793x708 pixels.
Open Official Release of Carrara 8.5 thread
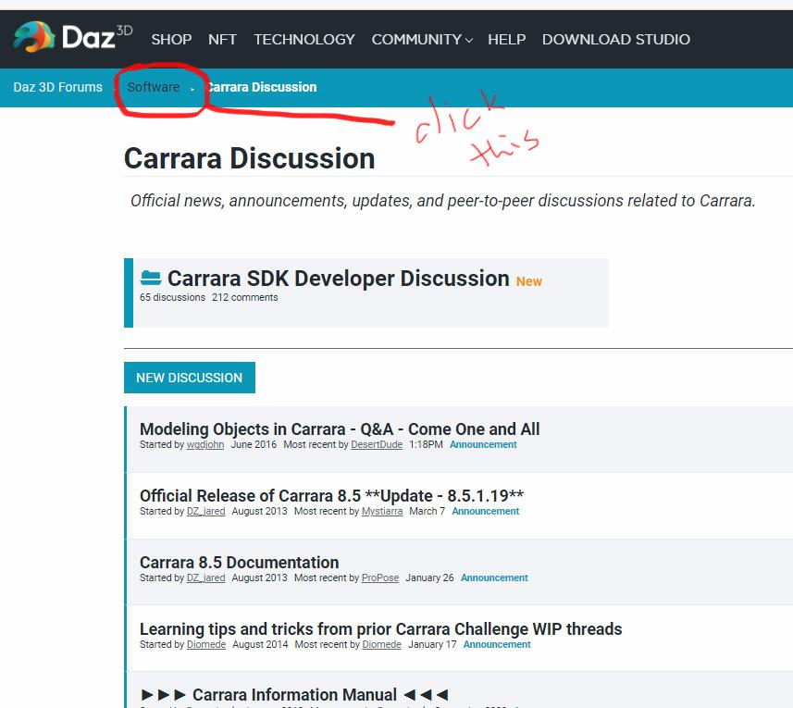pyautogui.click(x=331, y=496)
